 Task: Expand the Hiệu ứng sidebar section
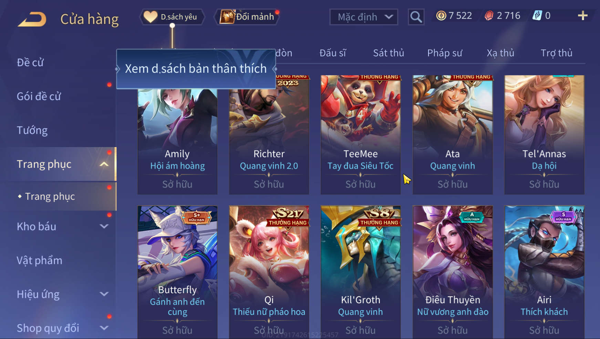(104, 294)
